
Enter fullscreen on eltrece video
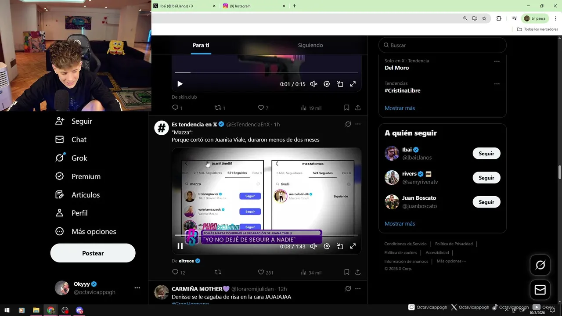click(x=353, y=246)
